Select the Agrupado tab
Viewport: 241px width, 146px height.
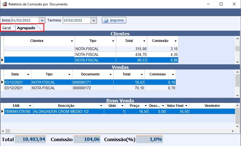26,28
